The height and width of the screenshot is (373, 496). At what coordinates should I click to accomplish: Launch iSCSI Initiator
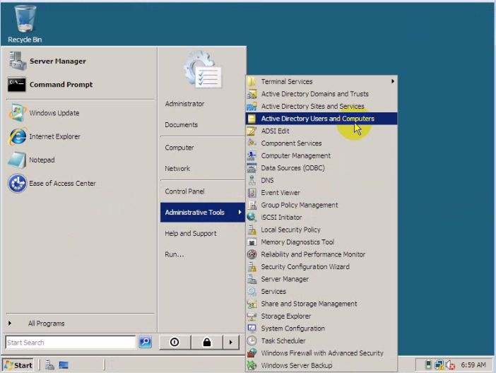[x=321, y=218]
